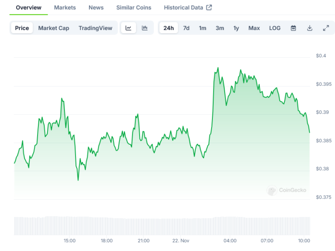Open the Historical Data tab
The width and height of the screenshot is (335, 251).
tap(184, 8)
